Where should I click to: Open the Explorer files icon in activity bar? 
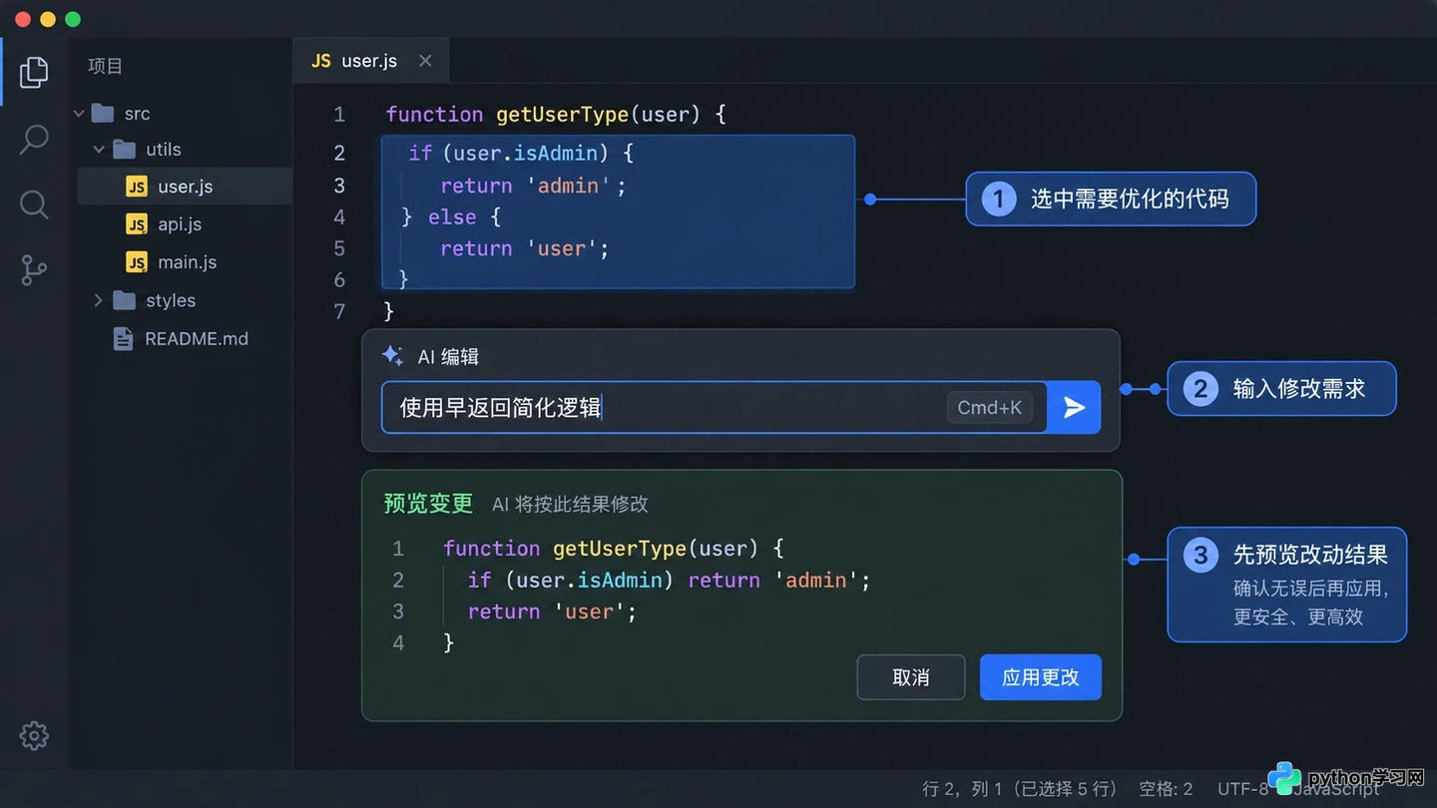tap(34, 72)
